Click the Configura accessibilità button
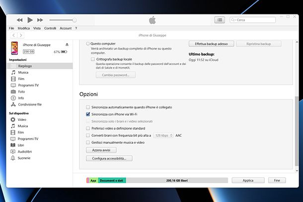The image size is (303, 202). [x=109, y=158]
